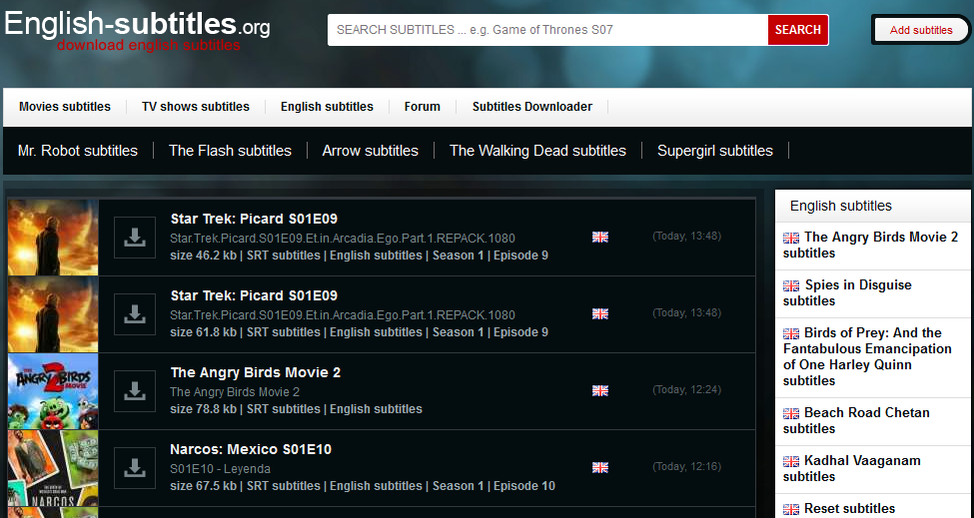974x518 pixels.
Task: Click 'size 78.8 kb' details text
Action: coord(297,409)
